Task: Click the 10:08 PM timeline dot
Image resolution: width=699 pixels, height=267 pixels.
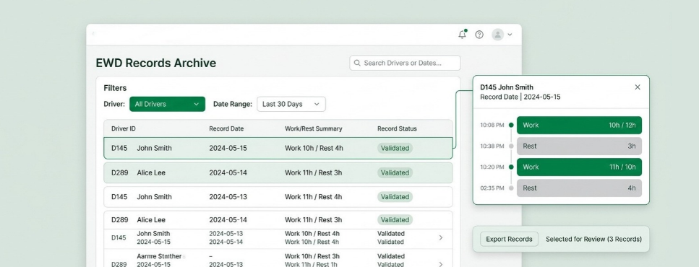Action: point(511,125)
